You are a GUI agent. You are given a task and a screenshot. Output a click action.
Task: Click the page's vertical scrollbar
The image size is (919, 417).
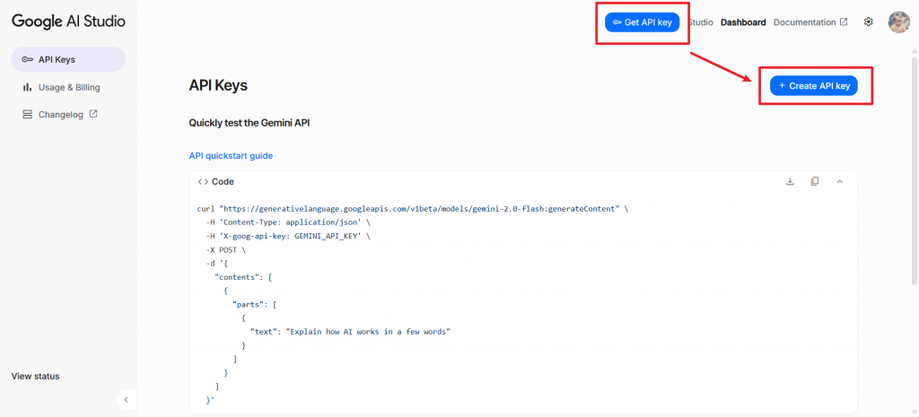pyautogui.click(x=914, y=179)
